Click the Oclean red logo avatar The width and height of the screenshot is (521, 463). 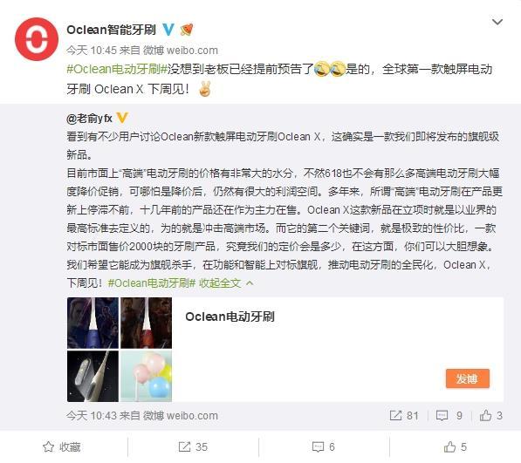coord(37,39)
